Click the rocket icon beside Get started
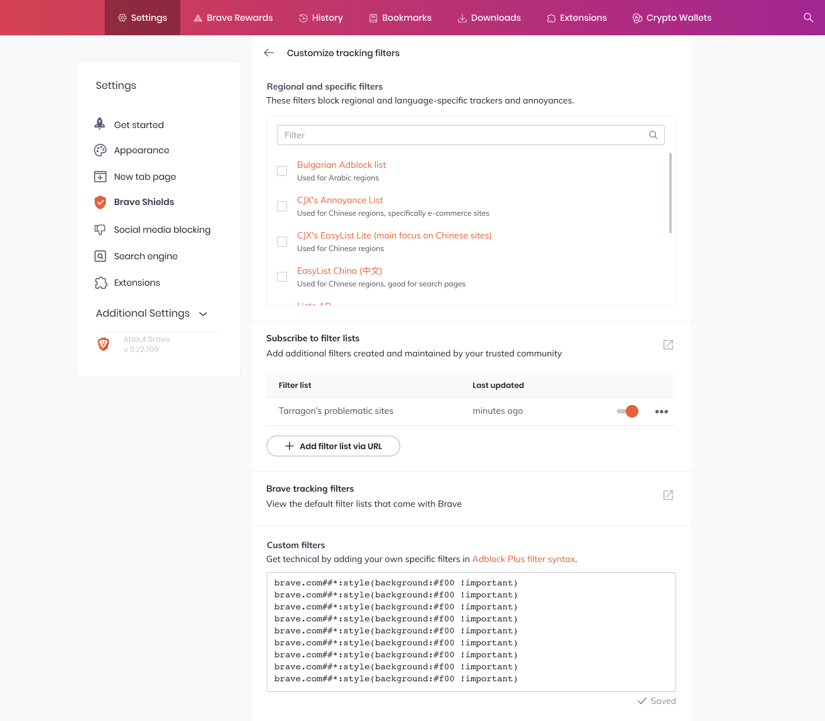 tap(100, 124)
